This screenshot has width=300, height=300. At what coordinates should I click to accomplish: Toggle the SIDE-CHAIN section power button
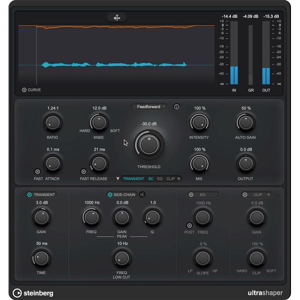click(110, 194)
